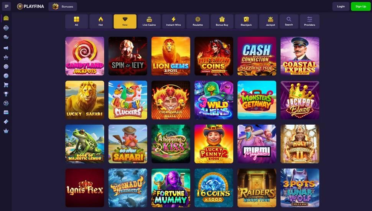Click the megaphone promotions sidebar icon
Viewport: 372px width, 211px height.
(x=6, y=48)
